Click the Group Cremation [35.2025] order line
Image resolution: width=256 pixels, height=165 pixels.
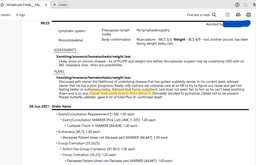tap(79, 143)
